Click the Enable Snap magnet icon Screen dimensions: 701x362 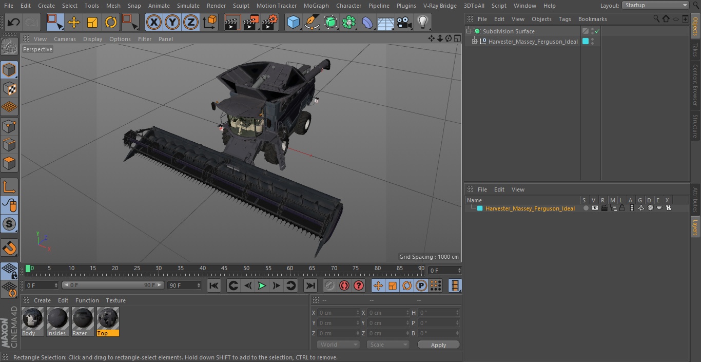(x=9, y=248)
